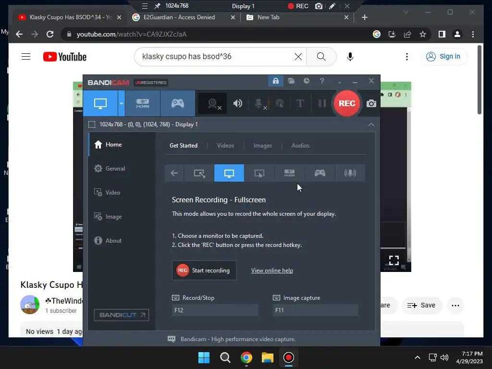This screenshot has height=369, width=492.
Task: Open Home section in Bandicam sidebar
Action: pyautogui.click(x=122, y=144)
